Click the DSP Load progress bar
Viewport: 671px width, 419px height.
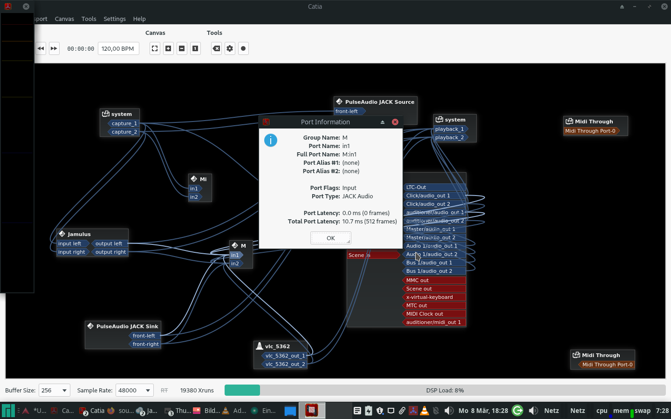tap(445, 390)
